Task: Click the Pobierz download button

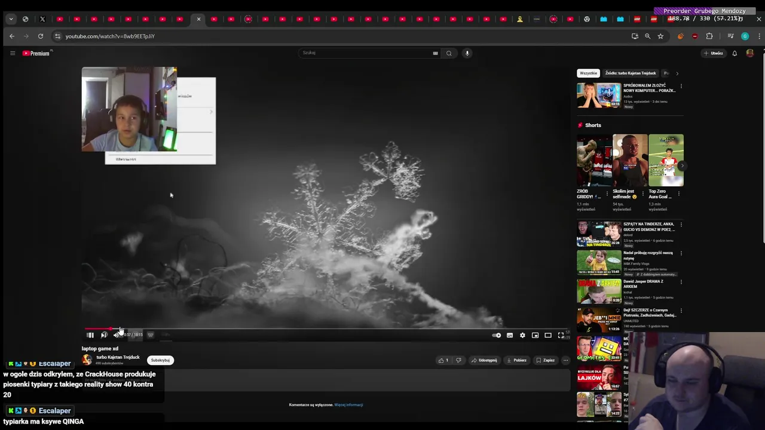Action: (516, 360)
